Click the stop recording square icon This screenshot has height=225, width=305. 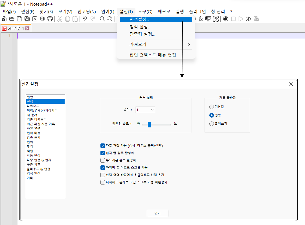[x=233, y=19]
